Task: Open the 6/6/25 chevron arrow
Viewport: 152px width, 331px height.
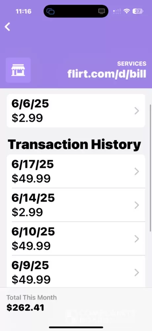Action: point(137,111)
